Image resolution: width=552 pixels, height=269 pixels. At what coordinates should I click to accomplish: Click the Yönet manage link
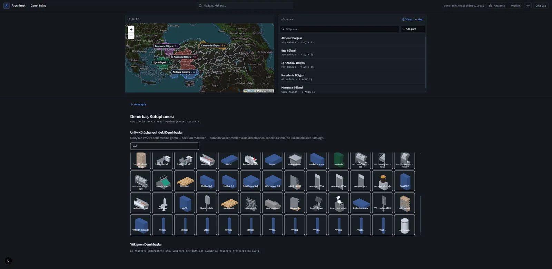407,19
